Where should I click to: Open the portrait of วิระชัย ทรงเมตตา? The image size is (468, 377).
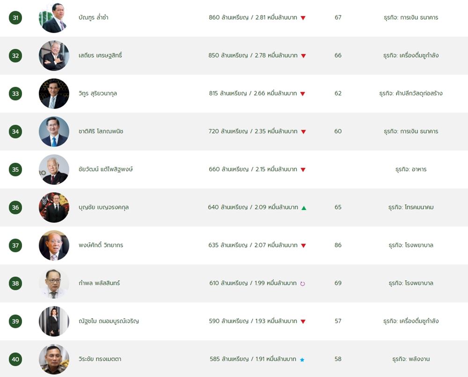tap(54, 359)
